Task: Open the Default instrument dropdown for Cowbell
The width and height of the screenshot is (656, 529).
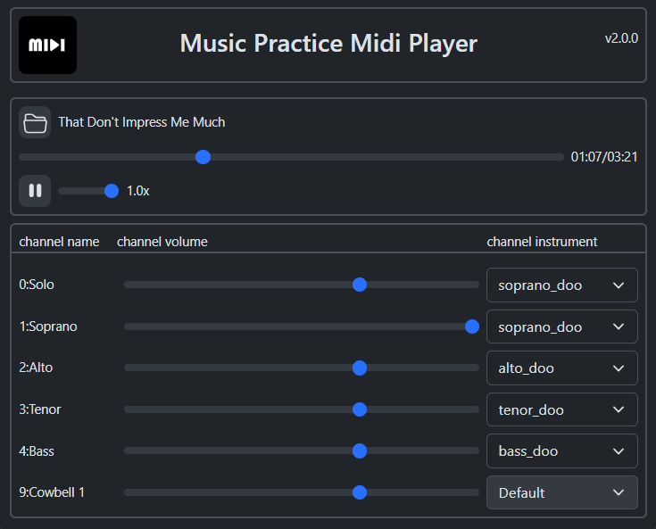Action: (x=562, y=492)
